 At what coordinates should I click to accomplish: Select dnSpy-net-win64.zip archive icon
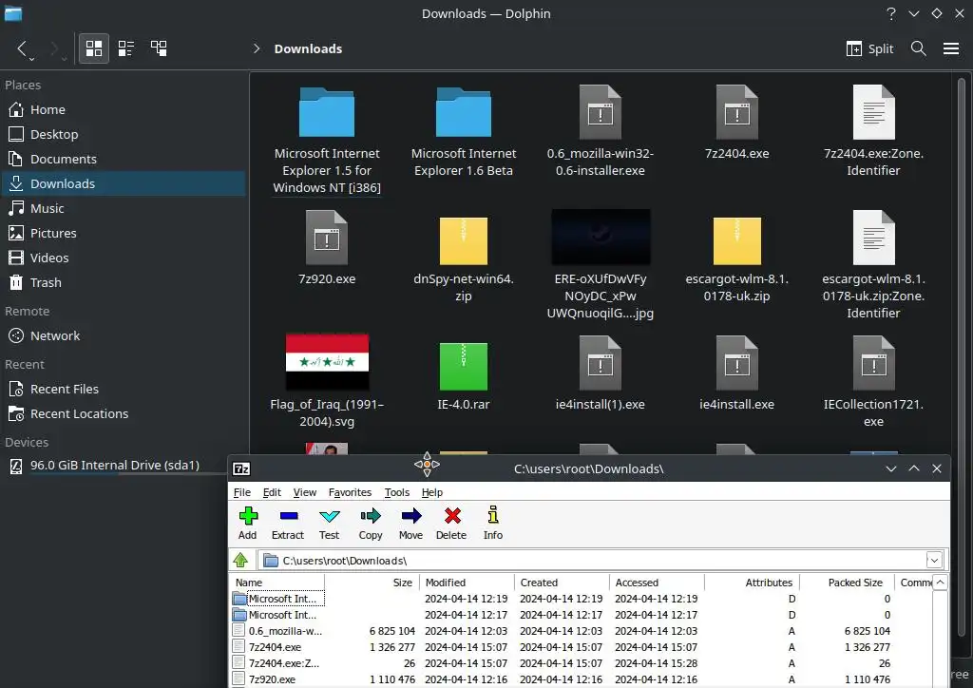tap(464, 240)
